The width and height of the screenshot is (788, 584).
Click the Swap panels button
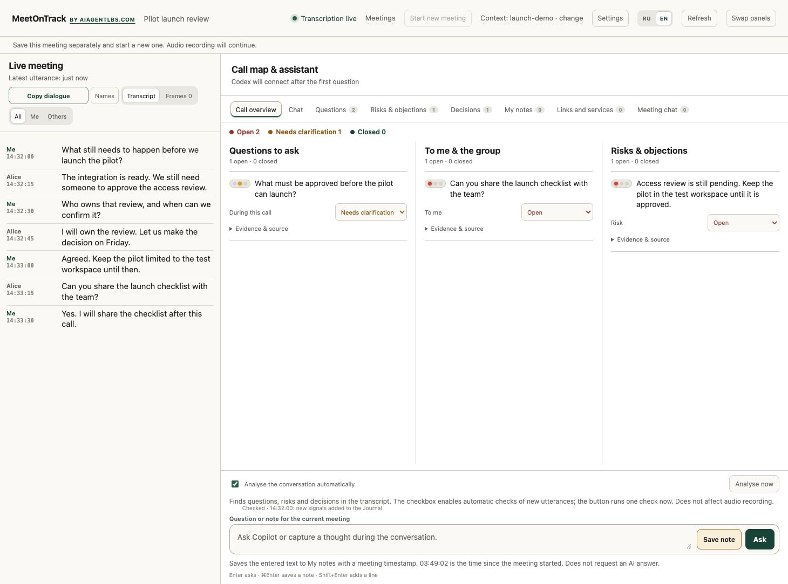click(751, 18)
